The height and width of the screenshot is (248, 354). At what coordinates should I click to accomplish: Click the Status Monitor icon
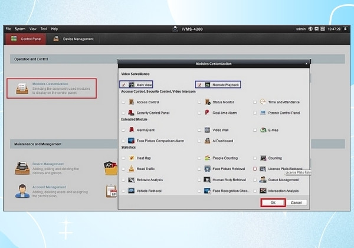point(207,102)
